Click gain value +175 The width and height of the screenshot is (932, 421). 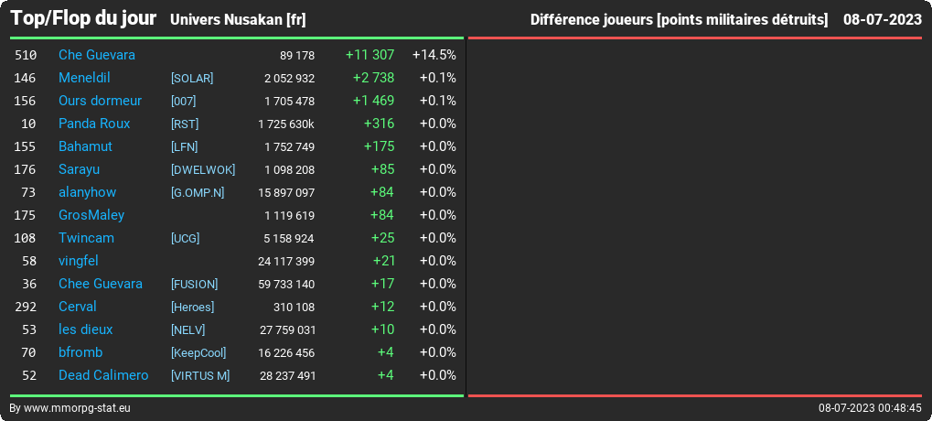pos(380,146)
